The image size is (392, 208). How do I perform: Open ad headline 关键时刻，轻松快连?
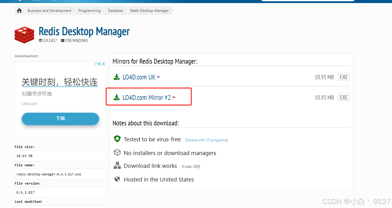[60, 82]
